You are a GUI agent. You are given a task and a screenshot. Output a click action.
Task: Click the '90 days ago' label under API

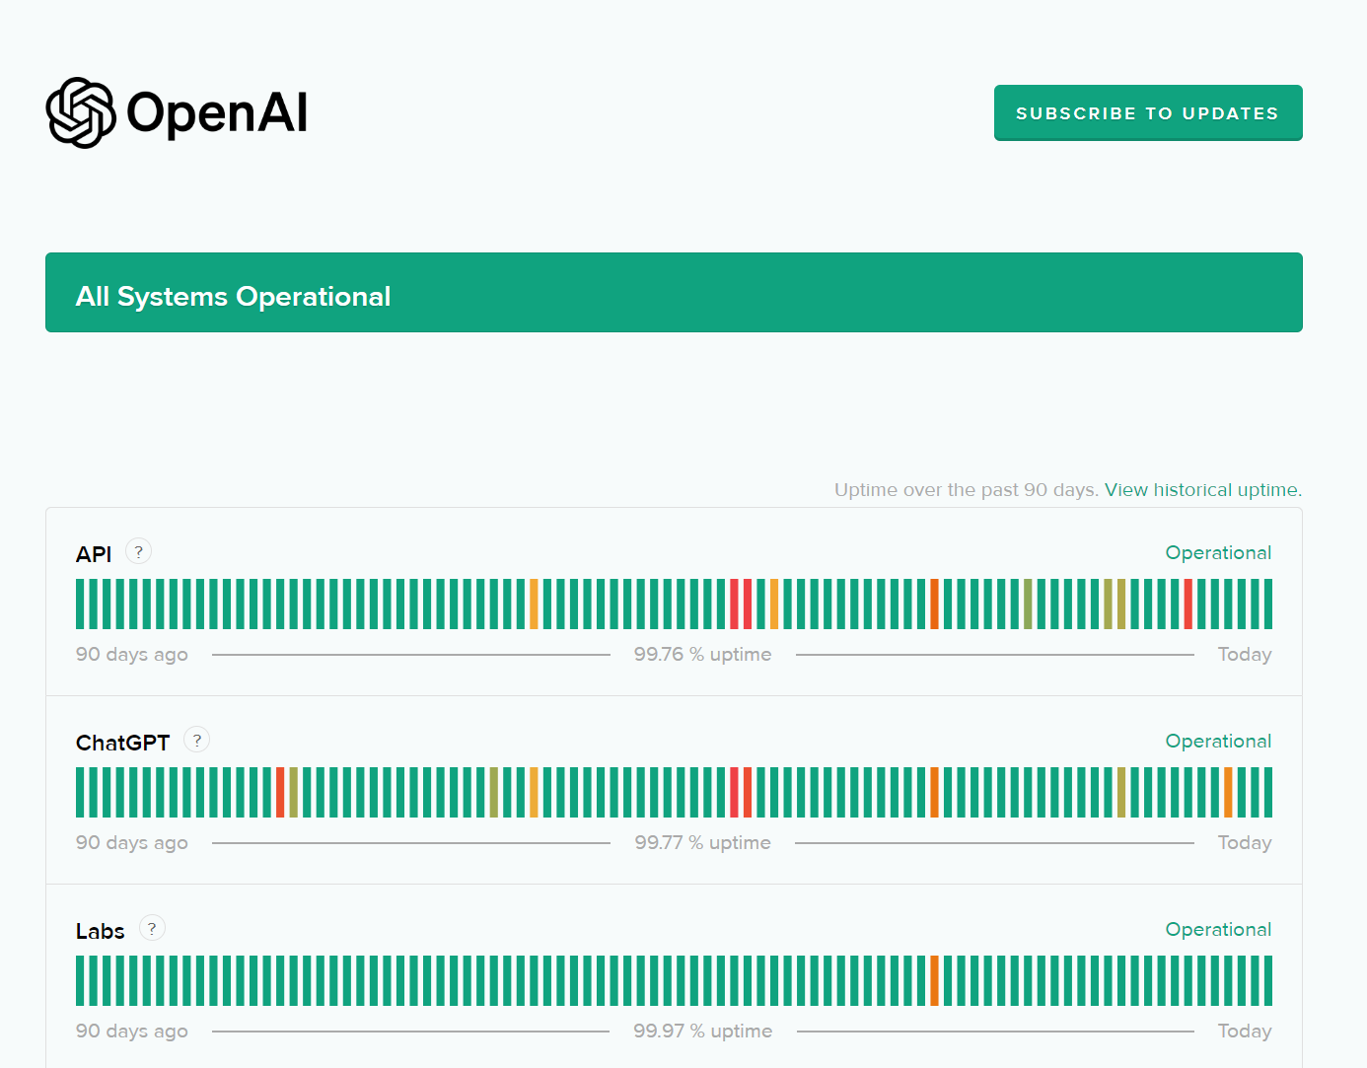132,655
